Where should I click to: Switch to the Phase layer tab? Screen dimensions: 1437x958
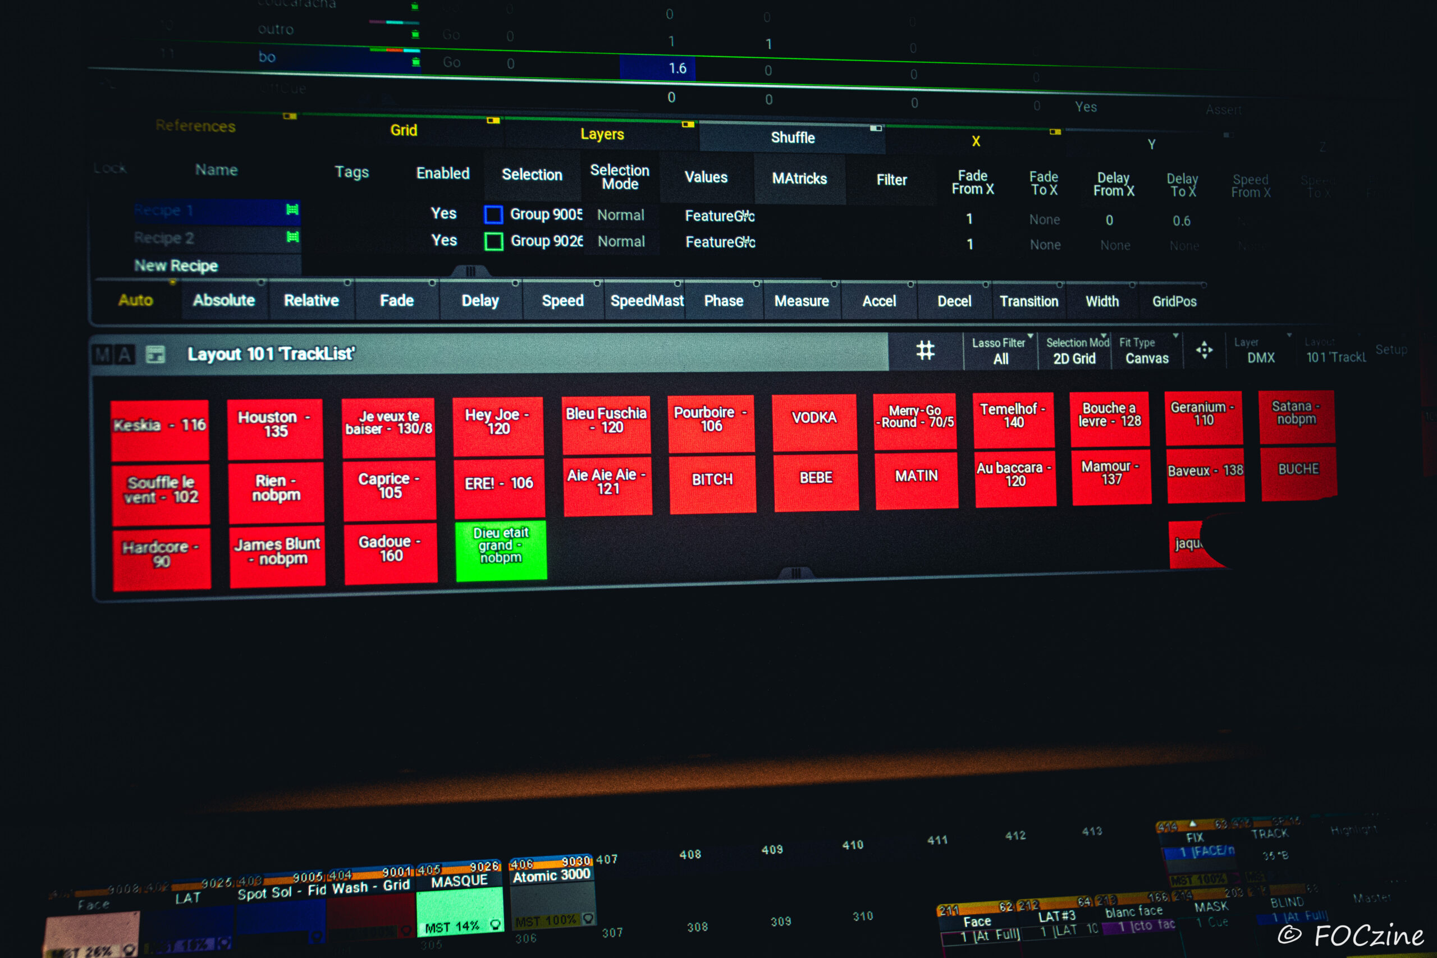[724, 301]
